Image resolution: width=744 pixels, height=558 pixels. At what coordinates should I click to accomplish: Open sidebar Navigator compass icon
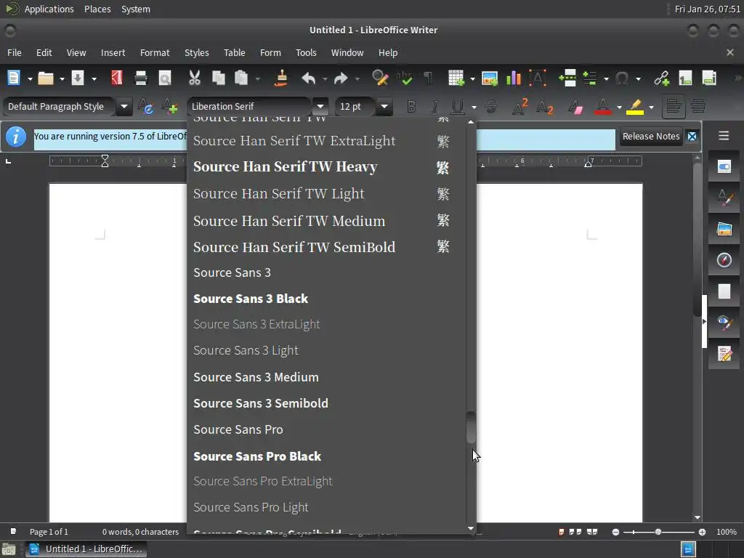pyautogui.click(x=724, y=260)
